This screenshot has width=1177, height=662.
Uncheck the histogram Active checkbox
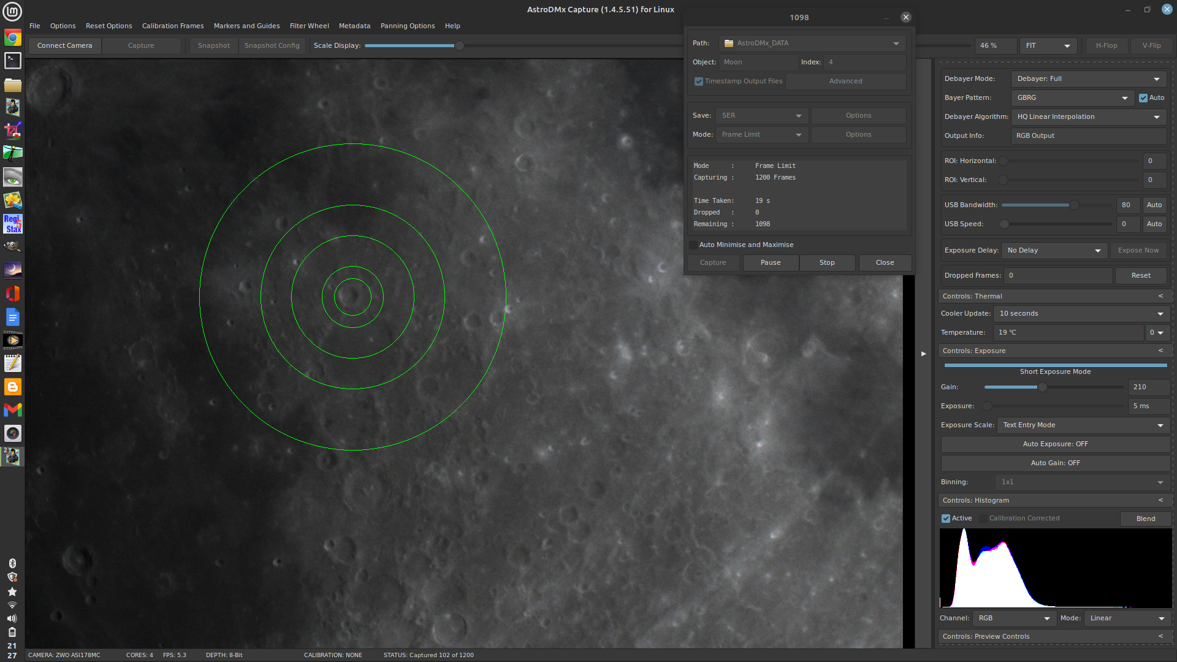pos(946,519)
